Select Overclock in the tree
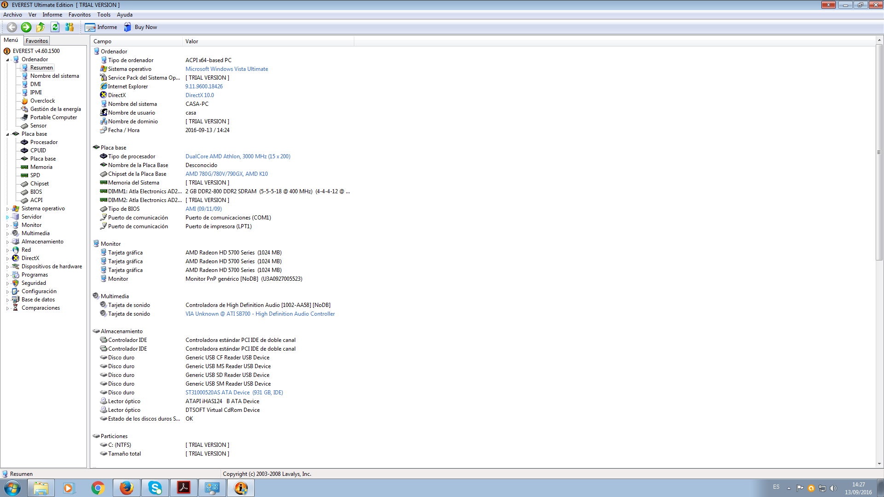This screenshot has width=884, height=497. pyautogui.click(x=42, y=101)
